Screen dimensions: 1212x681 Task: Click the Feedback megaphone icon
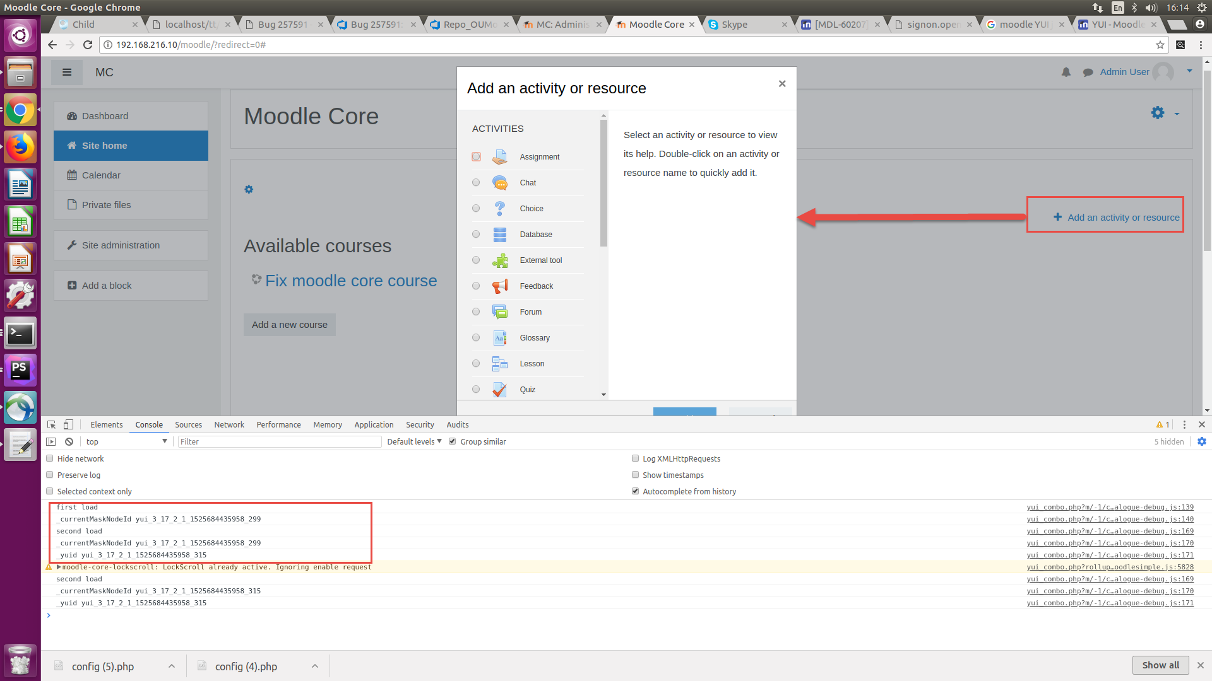(x=500, y=286)
